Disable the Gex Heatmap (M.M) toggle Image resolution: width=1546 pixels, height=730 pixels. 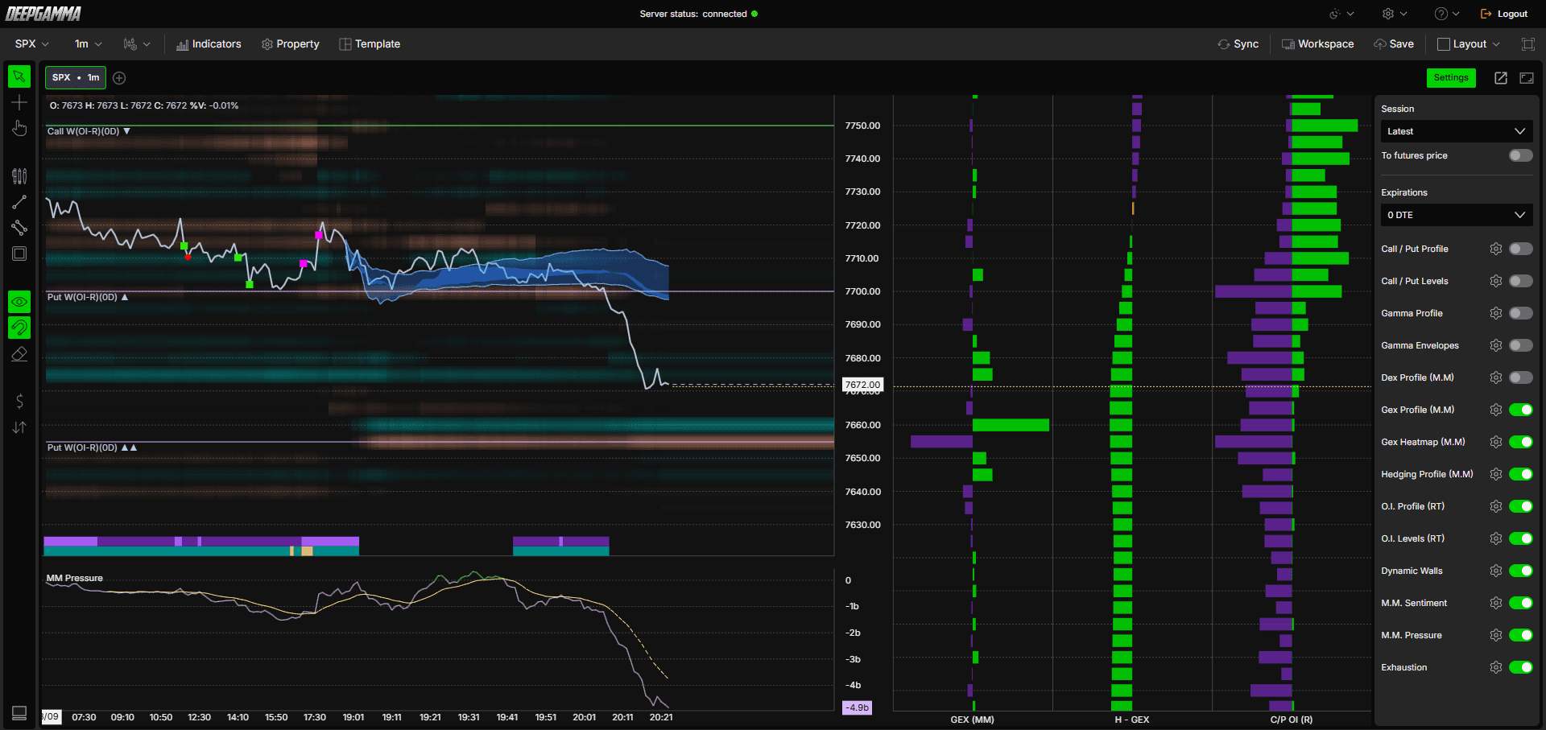coord(1520,442)
